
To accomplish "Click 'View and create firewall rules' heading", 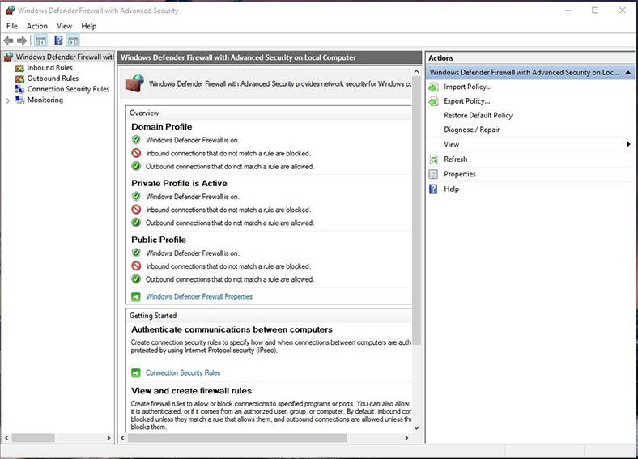I will click(191, 391).
